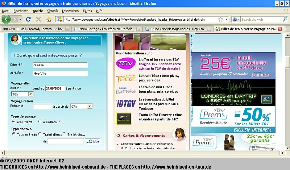Screen dimensions: 290x170
Task: Reload the page with refresh icon
Action: (28, 19)
